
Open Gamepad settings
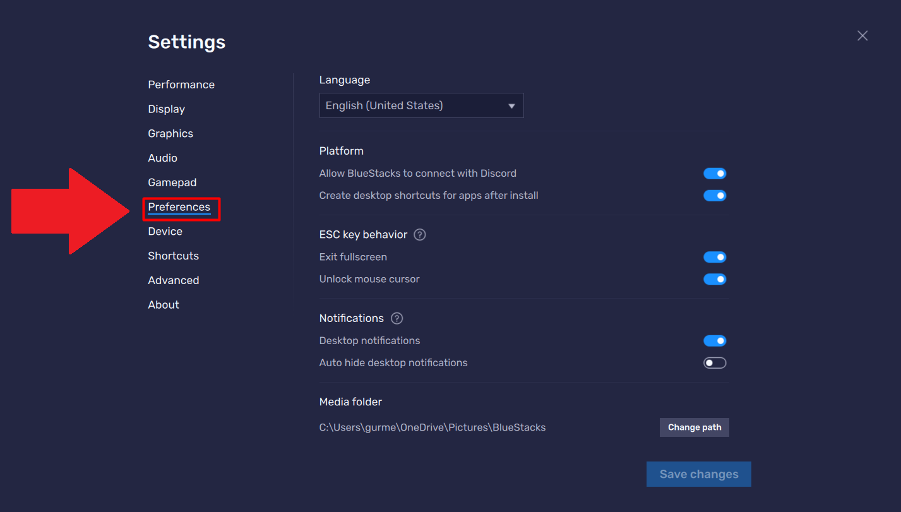point(172,182)
